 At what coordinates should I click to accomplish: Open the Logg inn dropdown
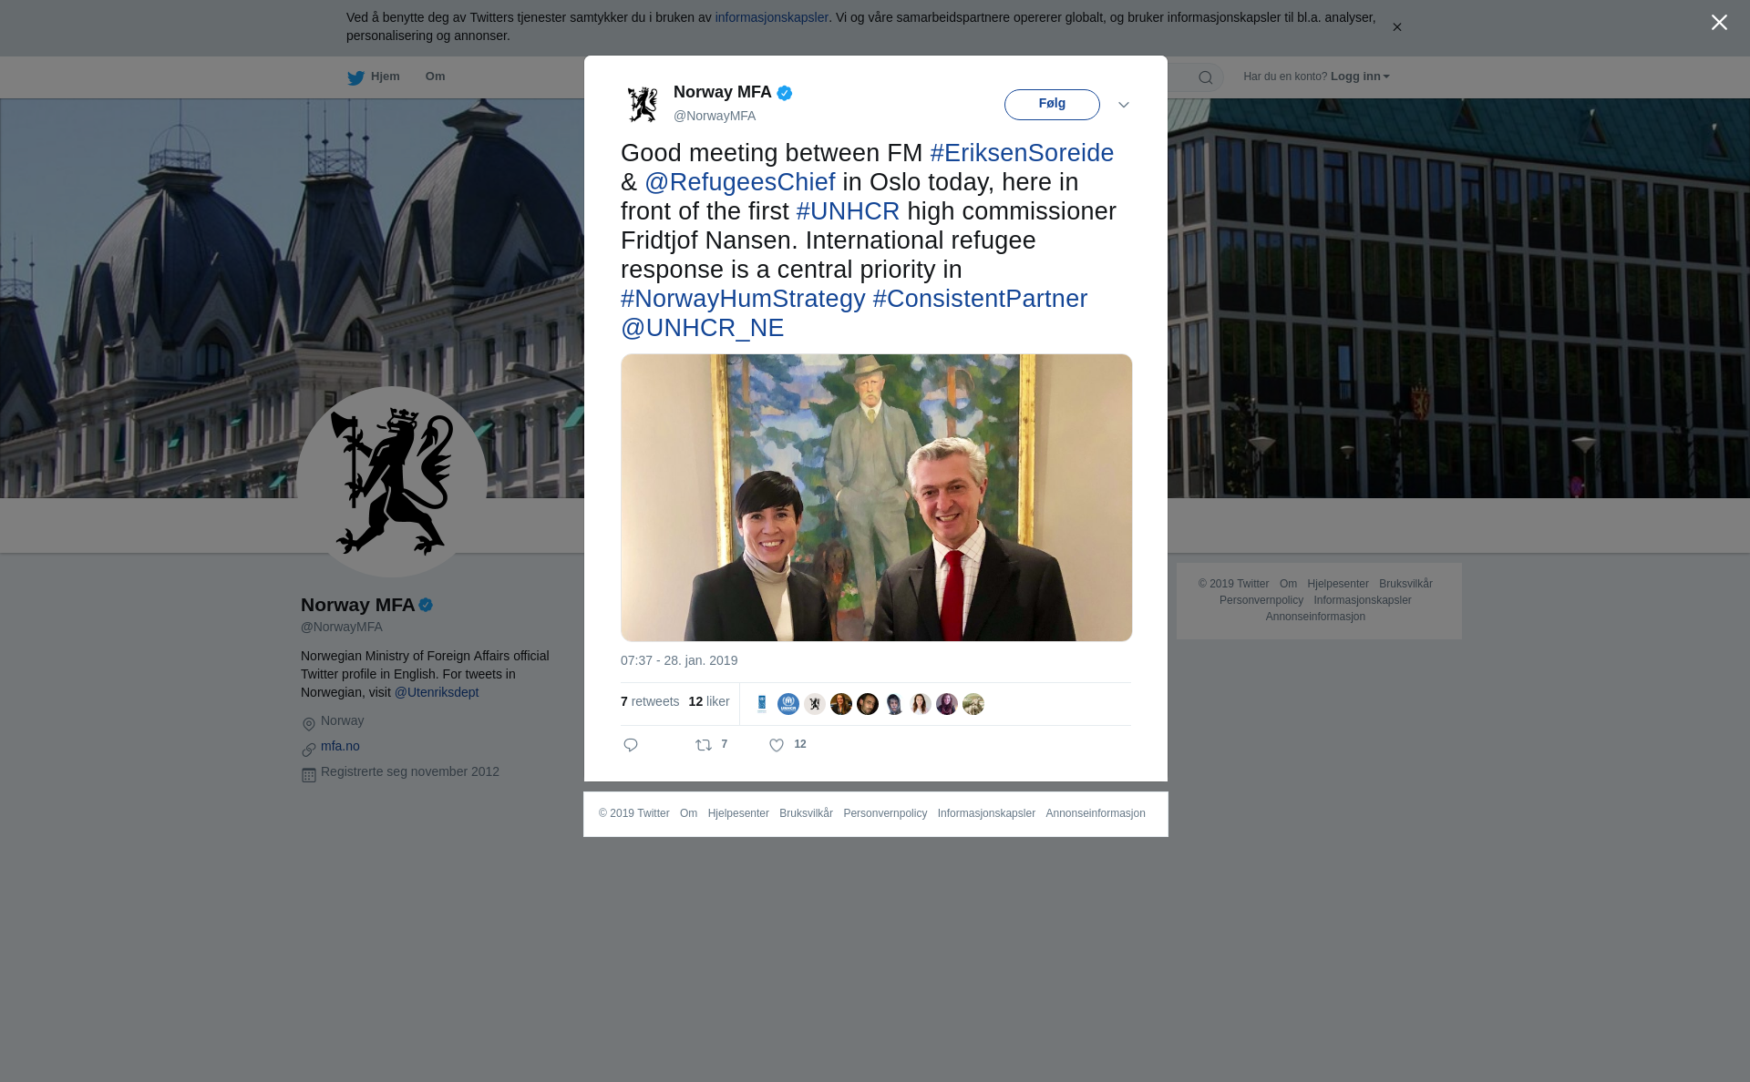[1360, 77]
